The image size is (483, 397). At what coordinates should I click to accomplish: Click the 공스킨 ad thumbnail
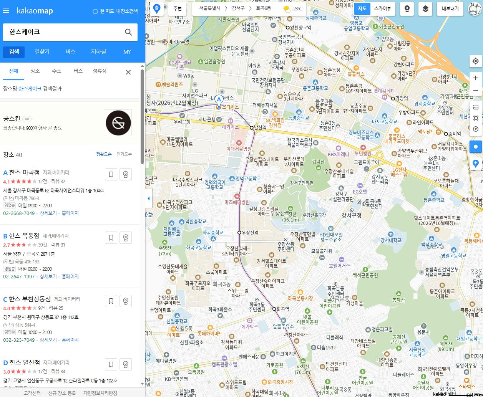point(118,123)
